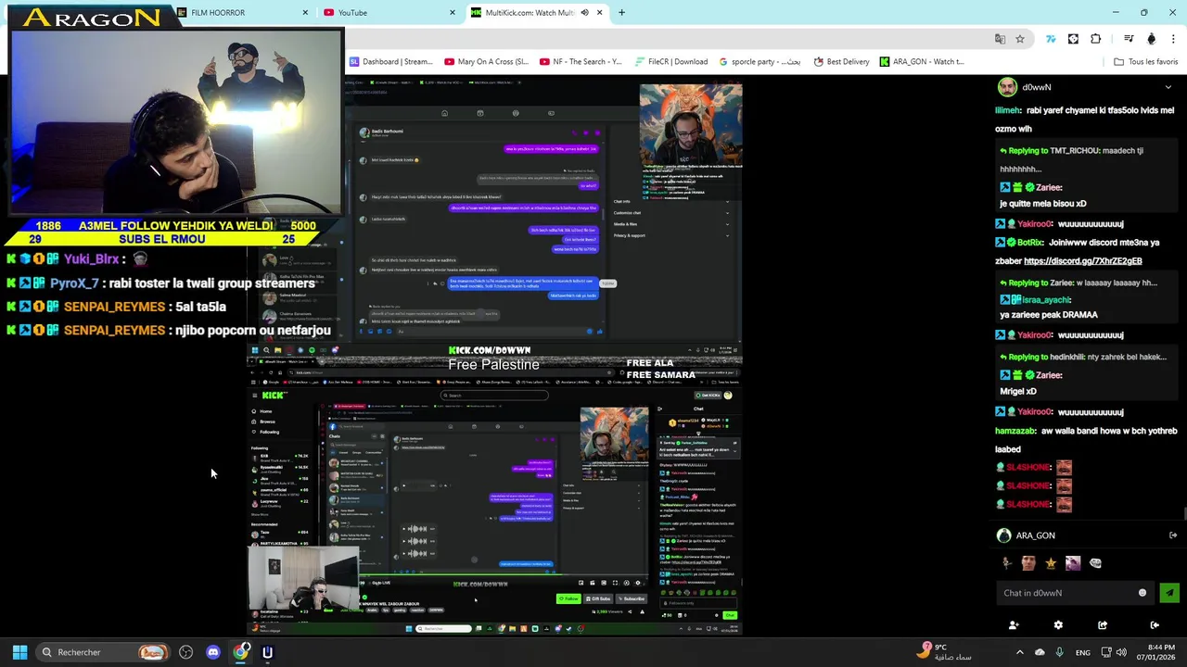Screen dimensions: 1187x667
Task: Insert the gold star emote
Action: coord(1051,562)
